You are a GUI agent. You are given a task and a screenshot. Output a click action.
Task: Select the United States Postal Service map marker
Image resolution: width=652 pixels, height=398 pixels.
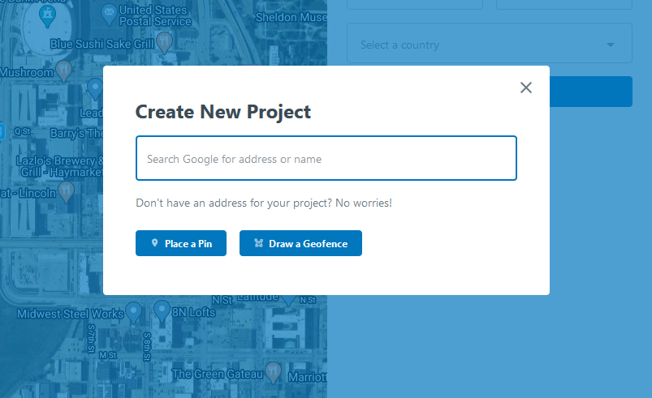(109, 14)
